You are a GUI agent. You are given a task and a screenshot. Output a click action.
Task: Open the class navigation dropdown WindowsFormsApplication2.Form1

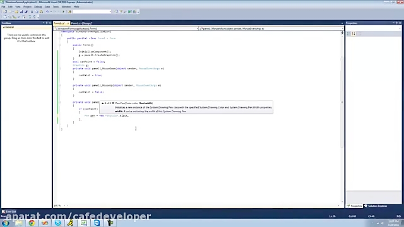tap(126, 29)
